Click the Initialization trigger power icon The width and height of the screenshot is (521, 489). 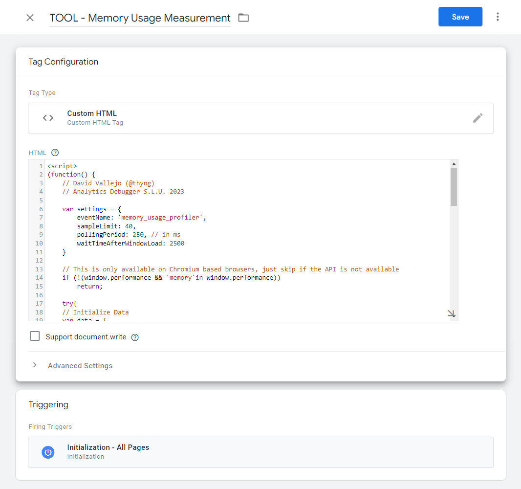(48, 452)
